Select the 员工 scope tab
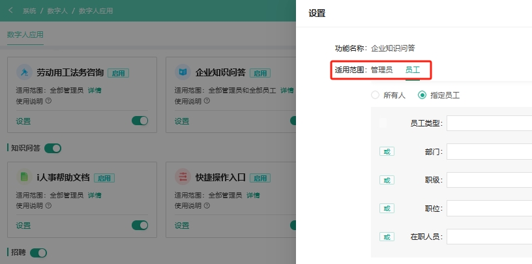Viewport: 532px width, 264px height. (x=412, y=70)
